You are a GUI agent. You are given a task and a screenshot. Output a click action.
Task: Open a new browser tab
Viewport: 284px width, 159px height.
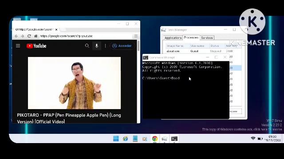pyautogui.click(x=63, y=30)
